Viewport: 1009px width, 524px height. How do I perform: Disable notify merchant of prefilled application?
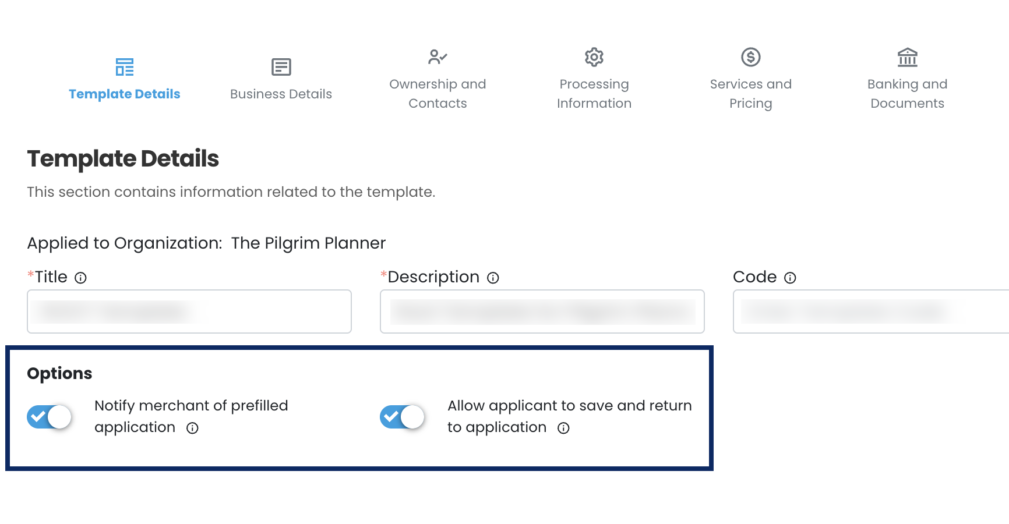click(x=49, y=417)
